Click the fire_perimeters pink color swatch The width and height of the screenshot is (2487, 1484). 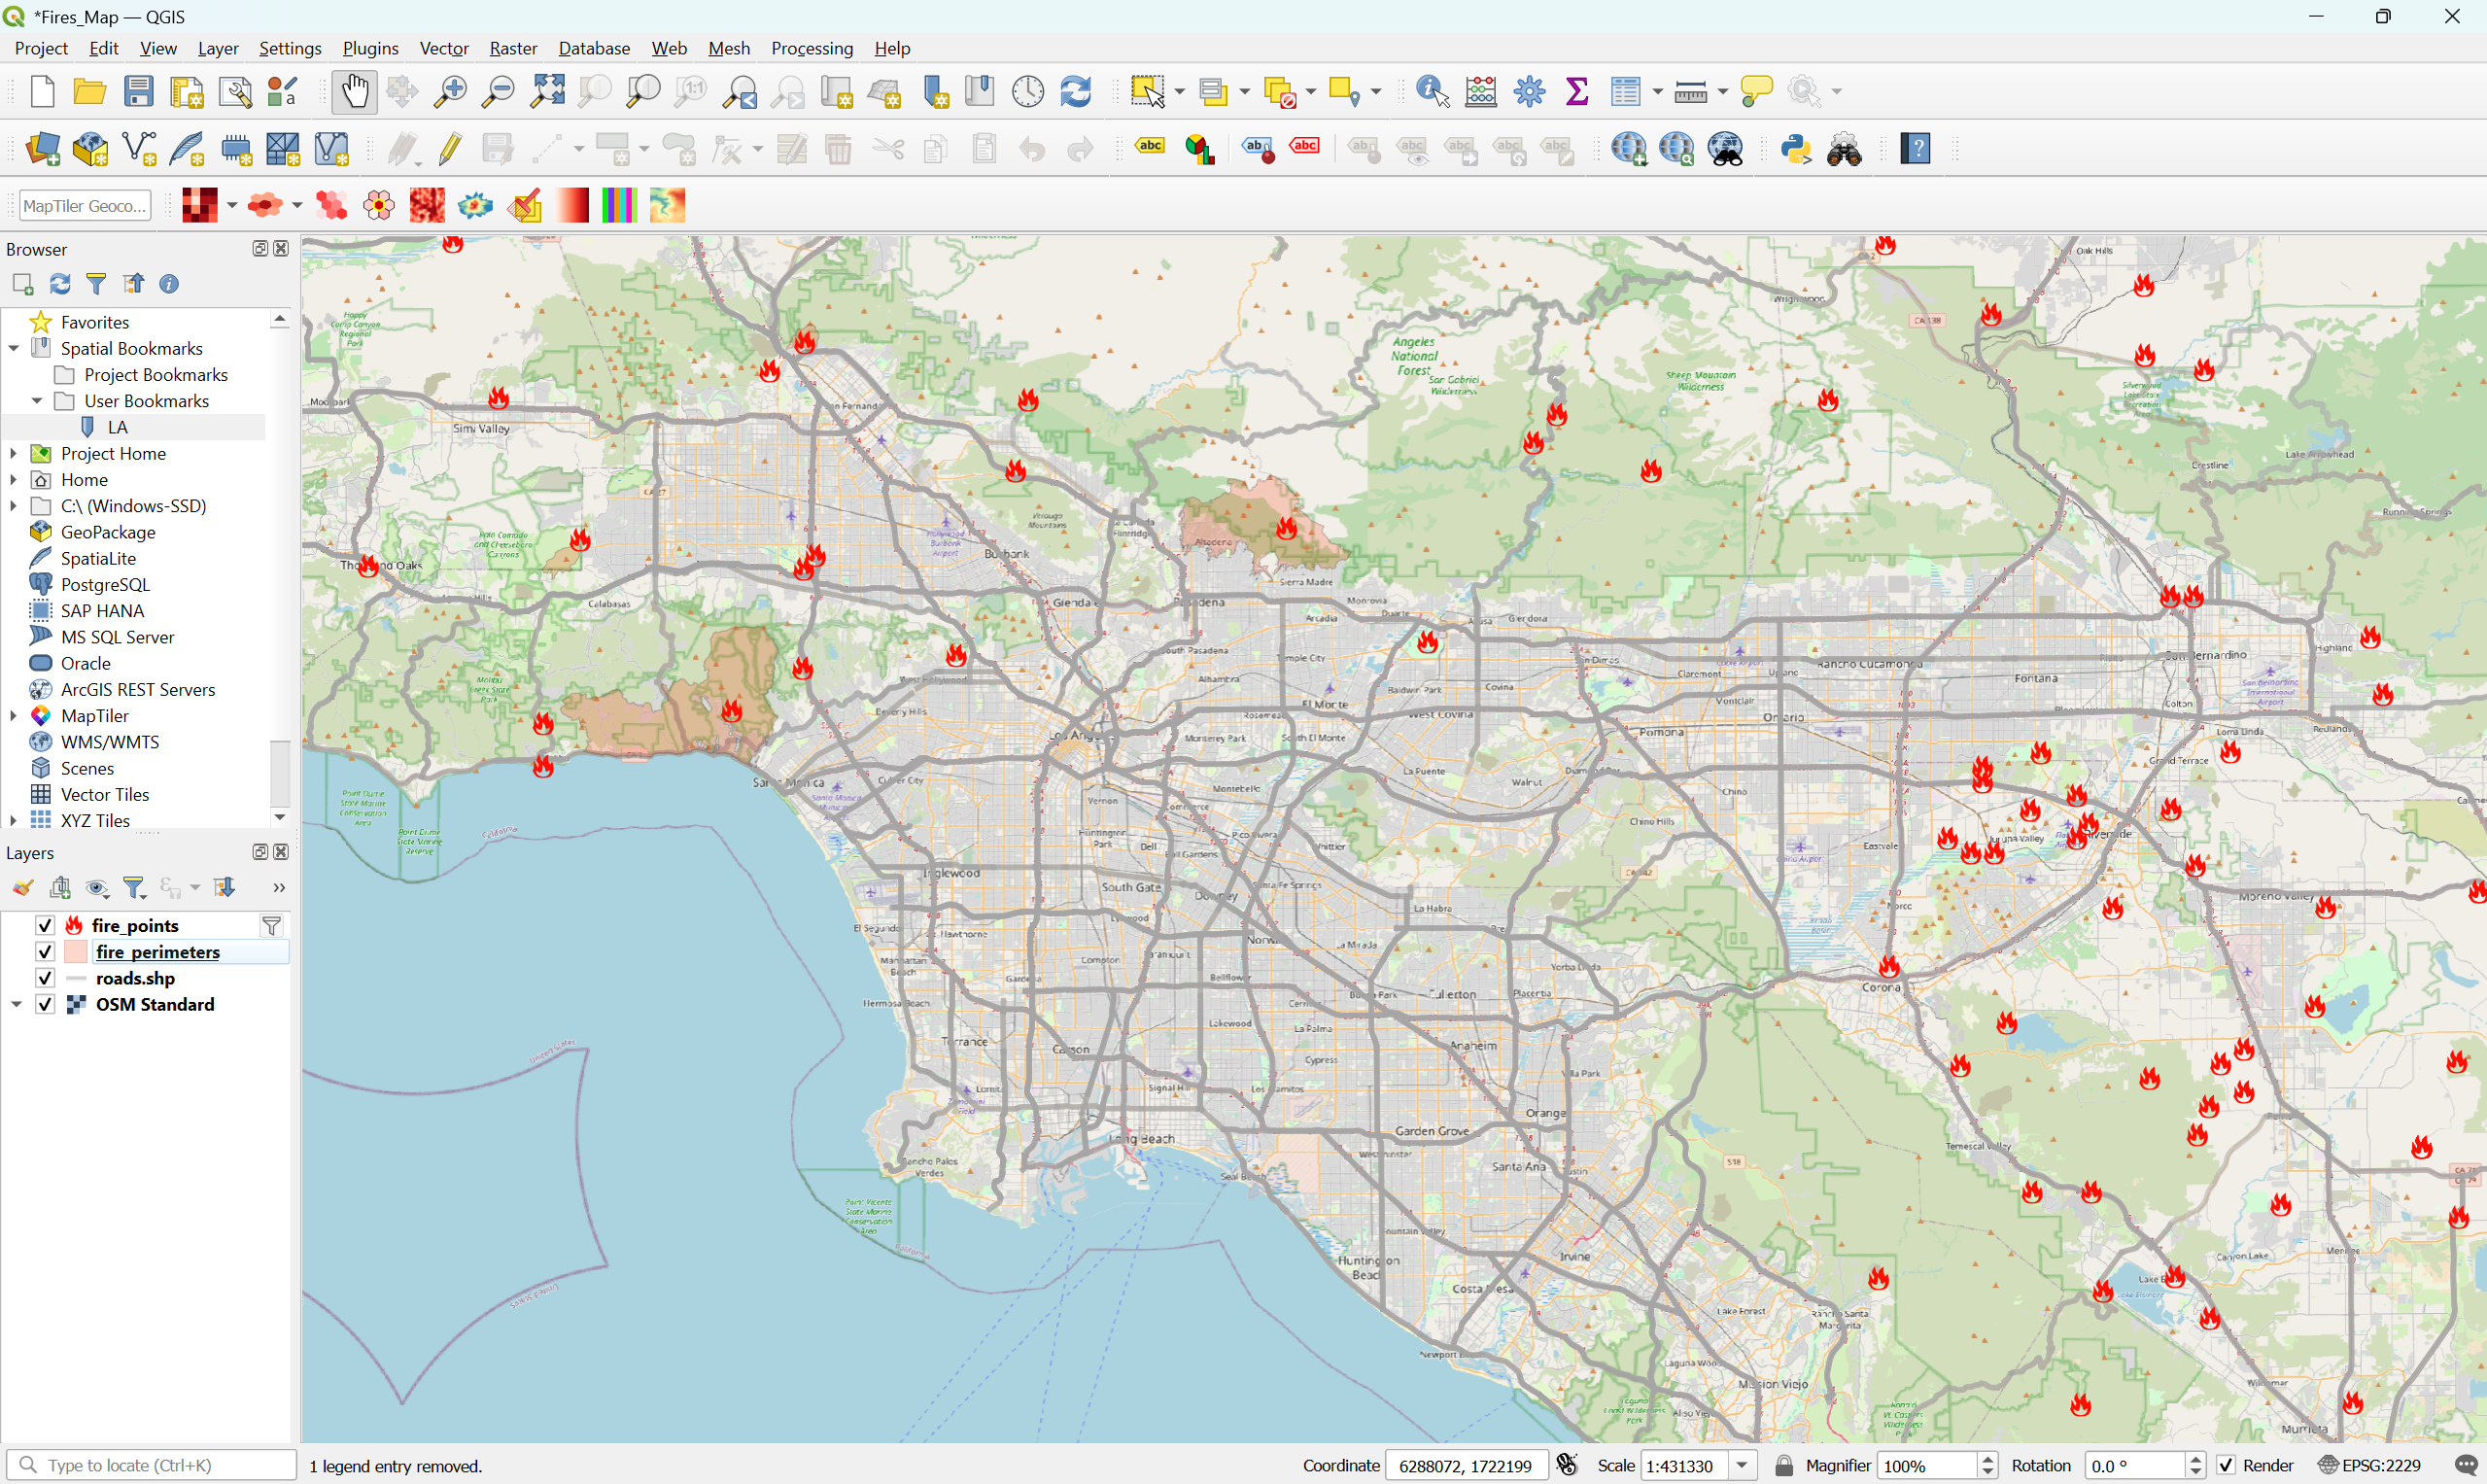[76, 951]
